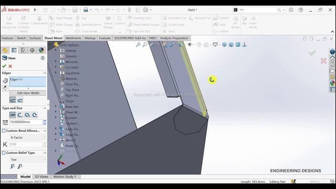Open the FeatureManager design tree tab
This screenshot has width=336, height=189.
(5, 50)
